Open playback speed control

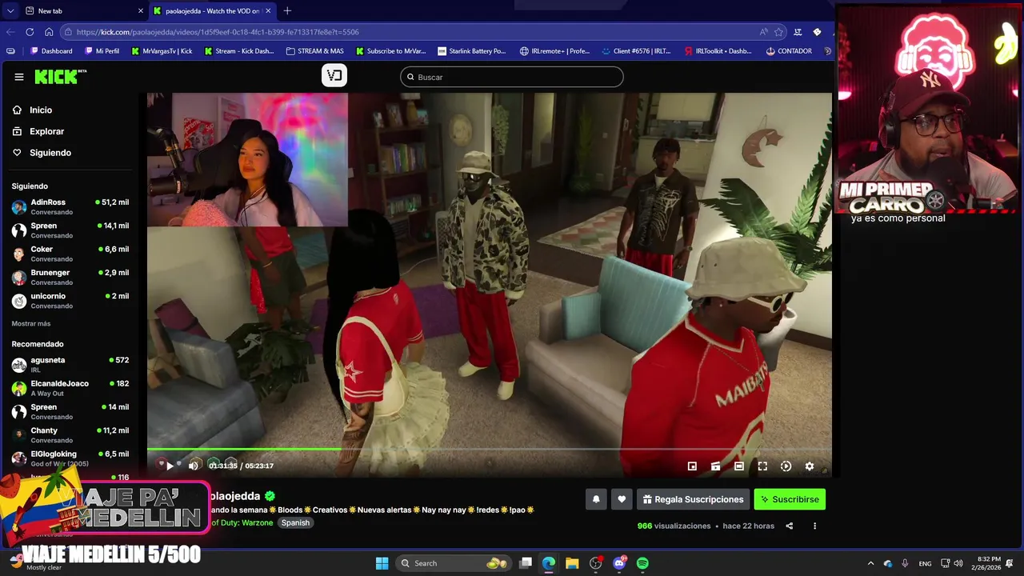[x=786, y=466]
